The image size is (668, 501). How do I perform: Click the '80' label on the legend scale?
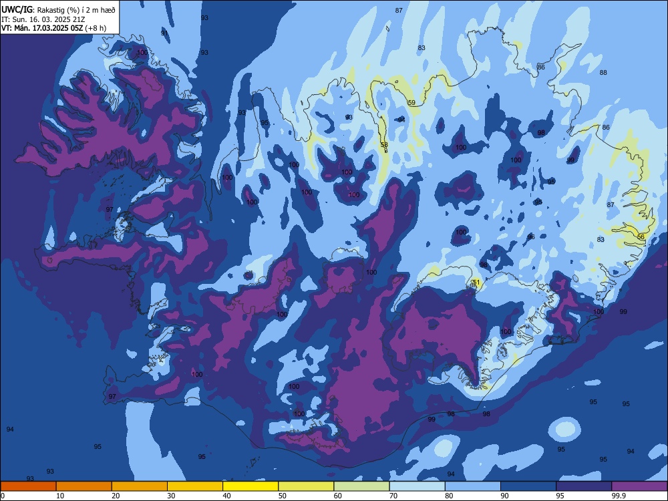pos(449,496)
